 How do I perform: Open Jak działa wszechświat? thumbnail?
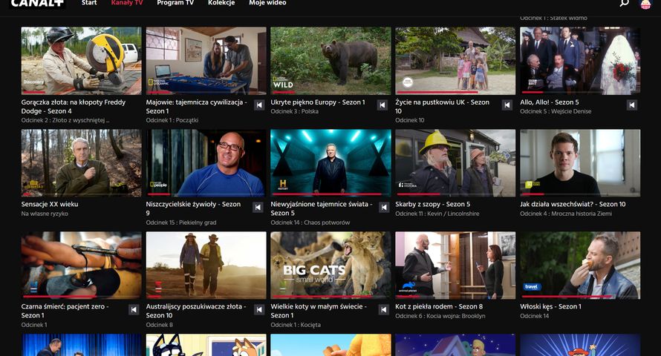pyautogui.click(x=580, y=163)
